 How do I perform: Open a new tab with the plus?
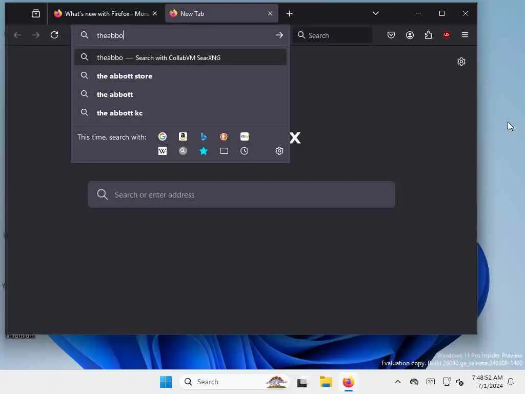coord(289,13)
